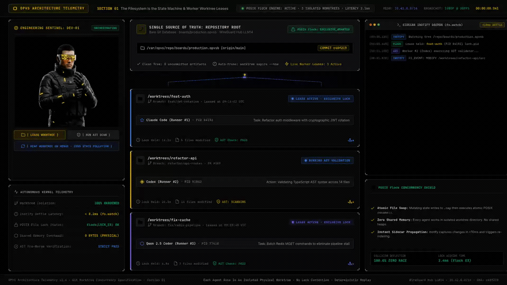Click the folder icon inside Lease Worktree button
This screenshot has height=285, width=507.
click(23, 135)
